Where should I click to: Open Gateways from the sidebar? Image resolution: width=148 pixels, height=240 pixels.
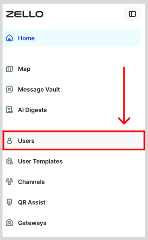coord(72,223)
